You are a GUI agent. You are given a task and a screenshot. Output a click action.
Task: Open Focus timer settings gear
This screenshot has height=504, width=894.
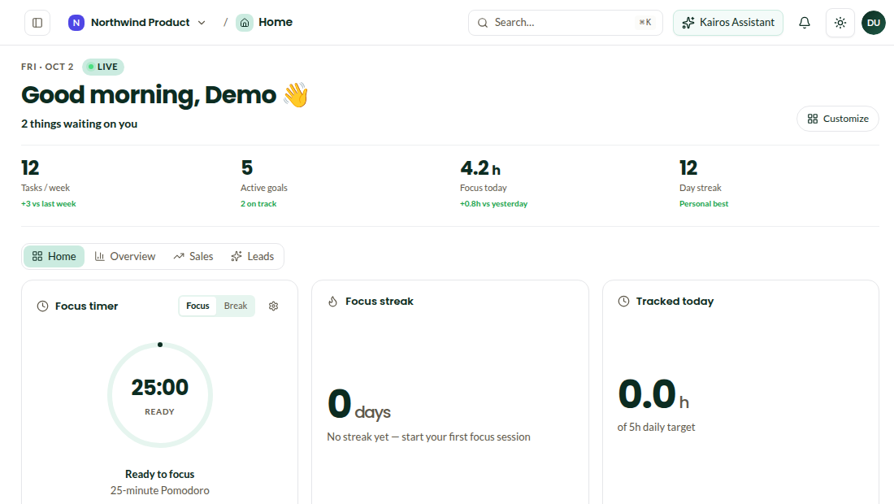coord(274,306)
